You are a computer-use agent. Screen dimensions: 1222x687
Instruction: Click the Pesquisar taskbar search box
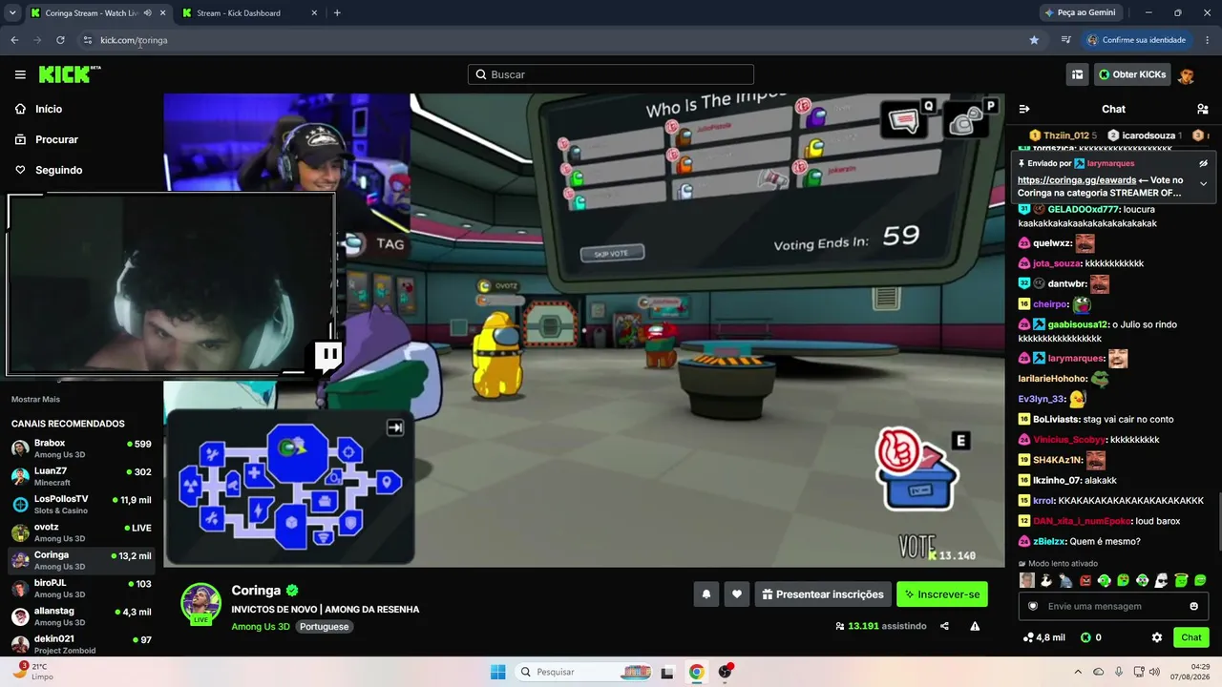(x=583, y=672)
